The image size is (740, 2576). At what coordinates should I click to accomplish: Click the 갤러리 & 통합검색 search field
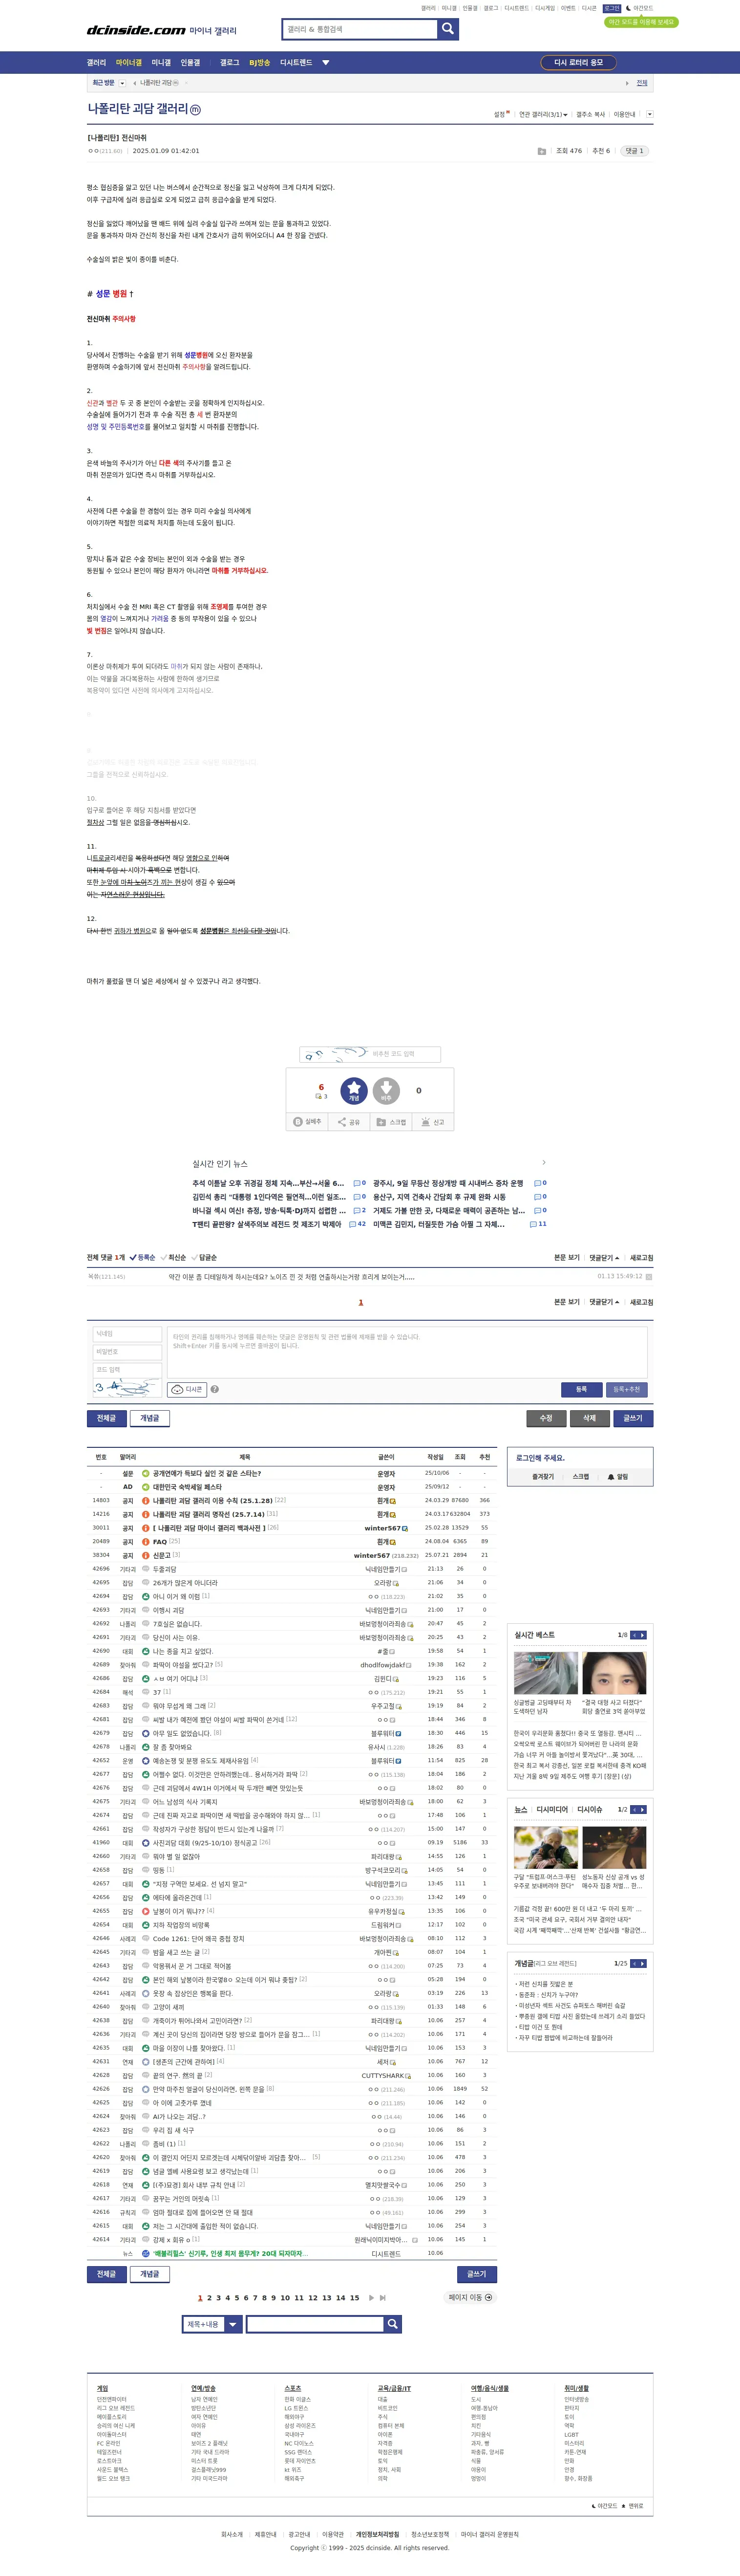point(360,29)
